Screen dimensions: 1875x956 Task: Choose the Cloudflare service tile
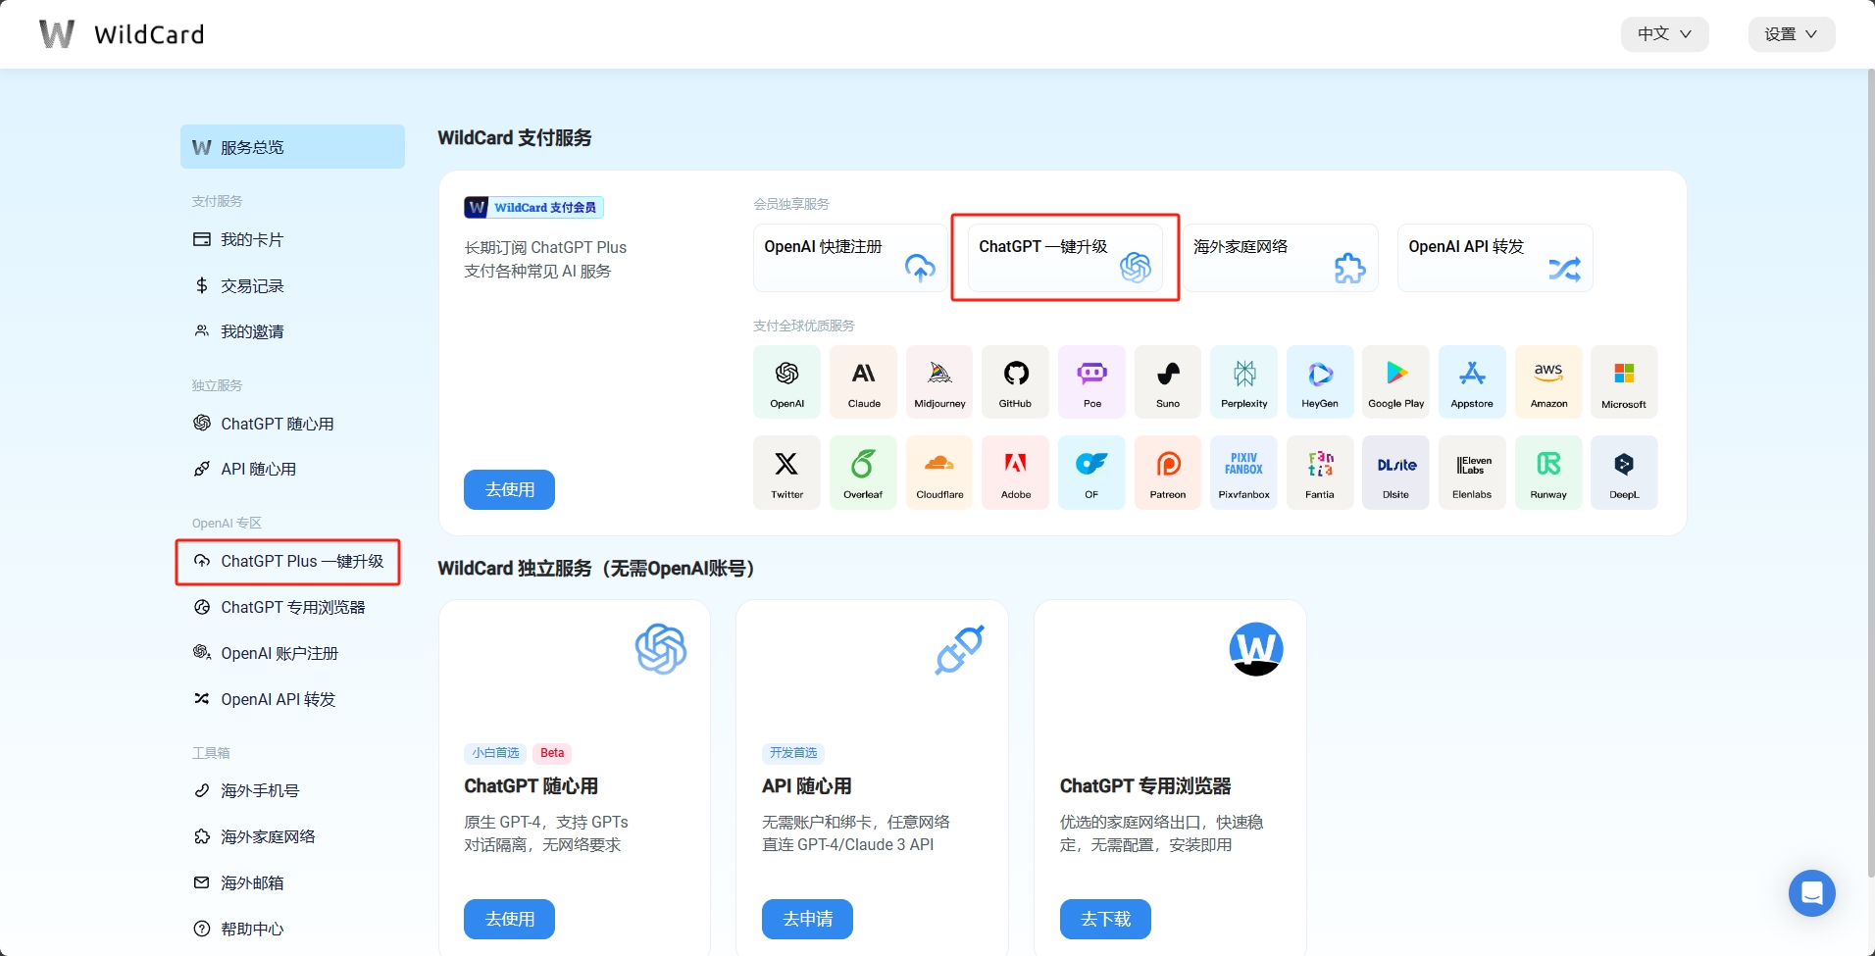(x=939, y=473)
